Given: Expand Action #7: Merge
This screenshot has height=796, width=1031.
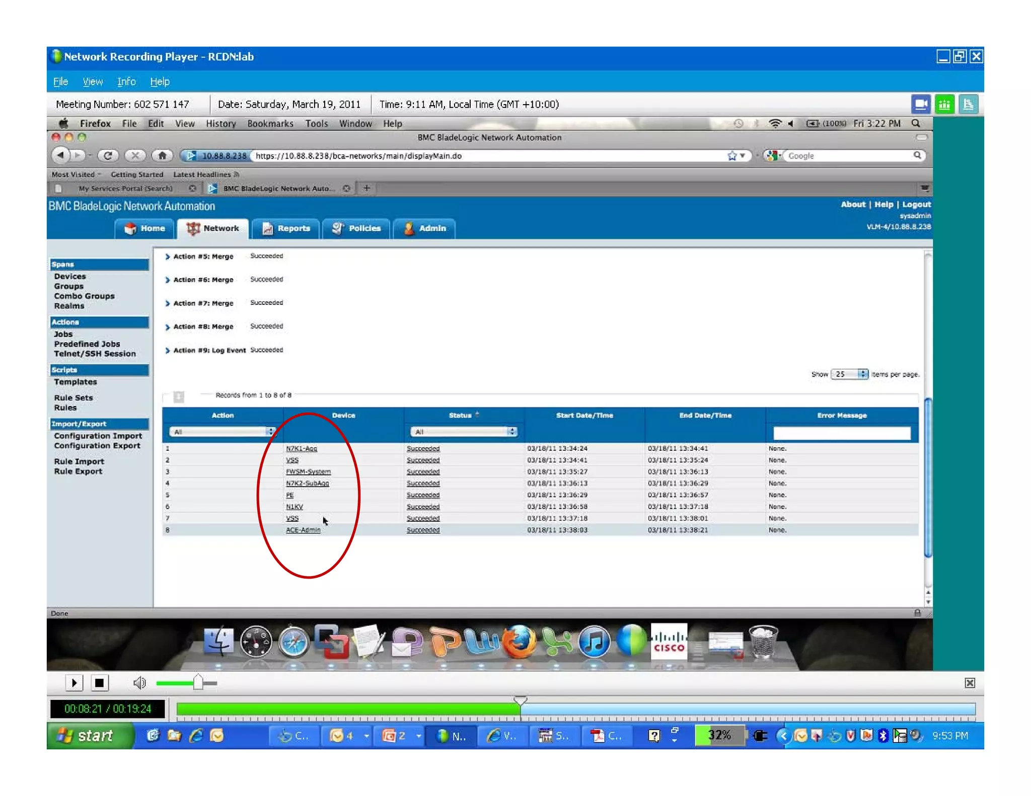Looking at the screenshot, I should tap(167, 303).
